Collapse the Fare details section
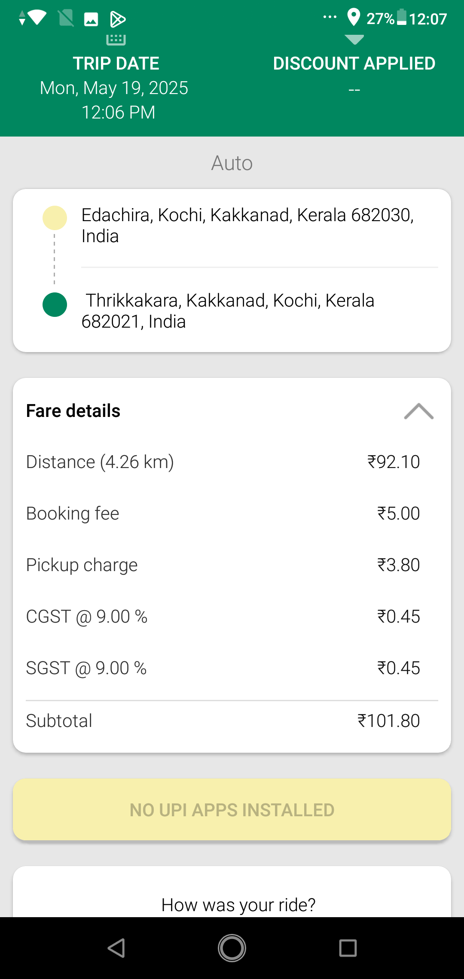 (x=418, y=411)
